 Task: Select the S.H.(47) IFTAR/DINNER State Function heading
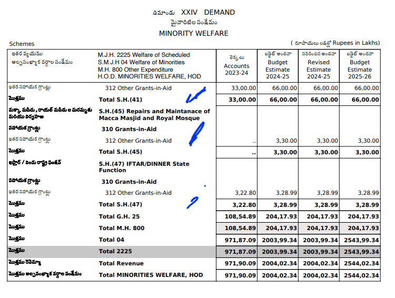tap(144, 167)
